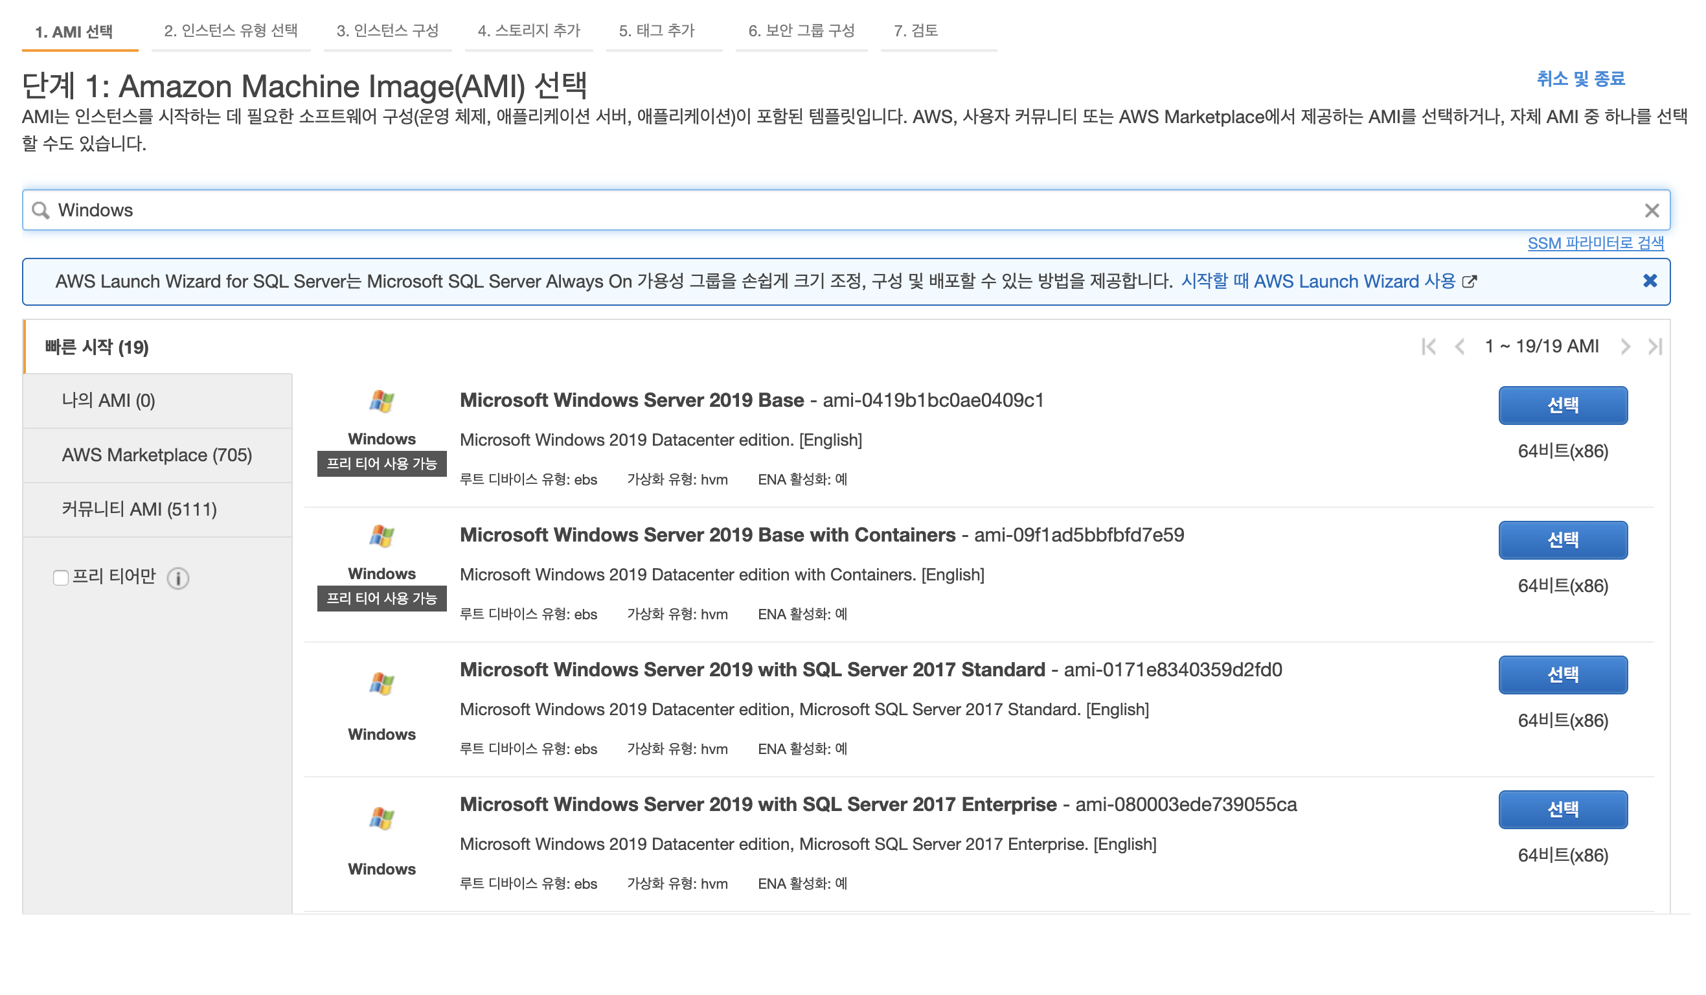Click description Datacenter edition with Containers. [English]

tap(722, 575)
